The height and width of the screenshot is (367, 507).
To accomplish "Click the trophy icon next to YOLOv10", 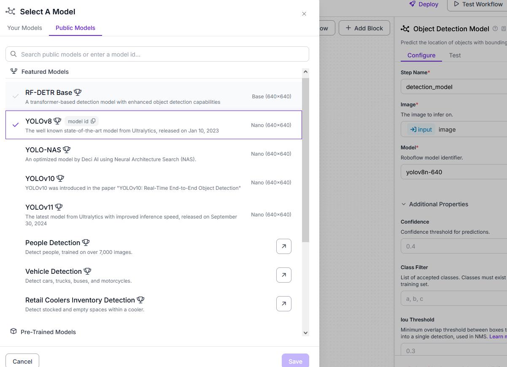I will coord(60,178).
